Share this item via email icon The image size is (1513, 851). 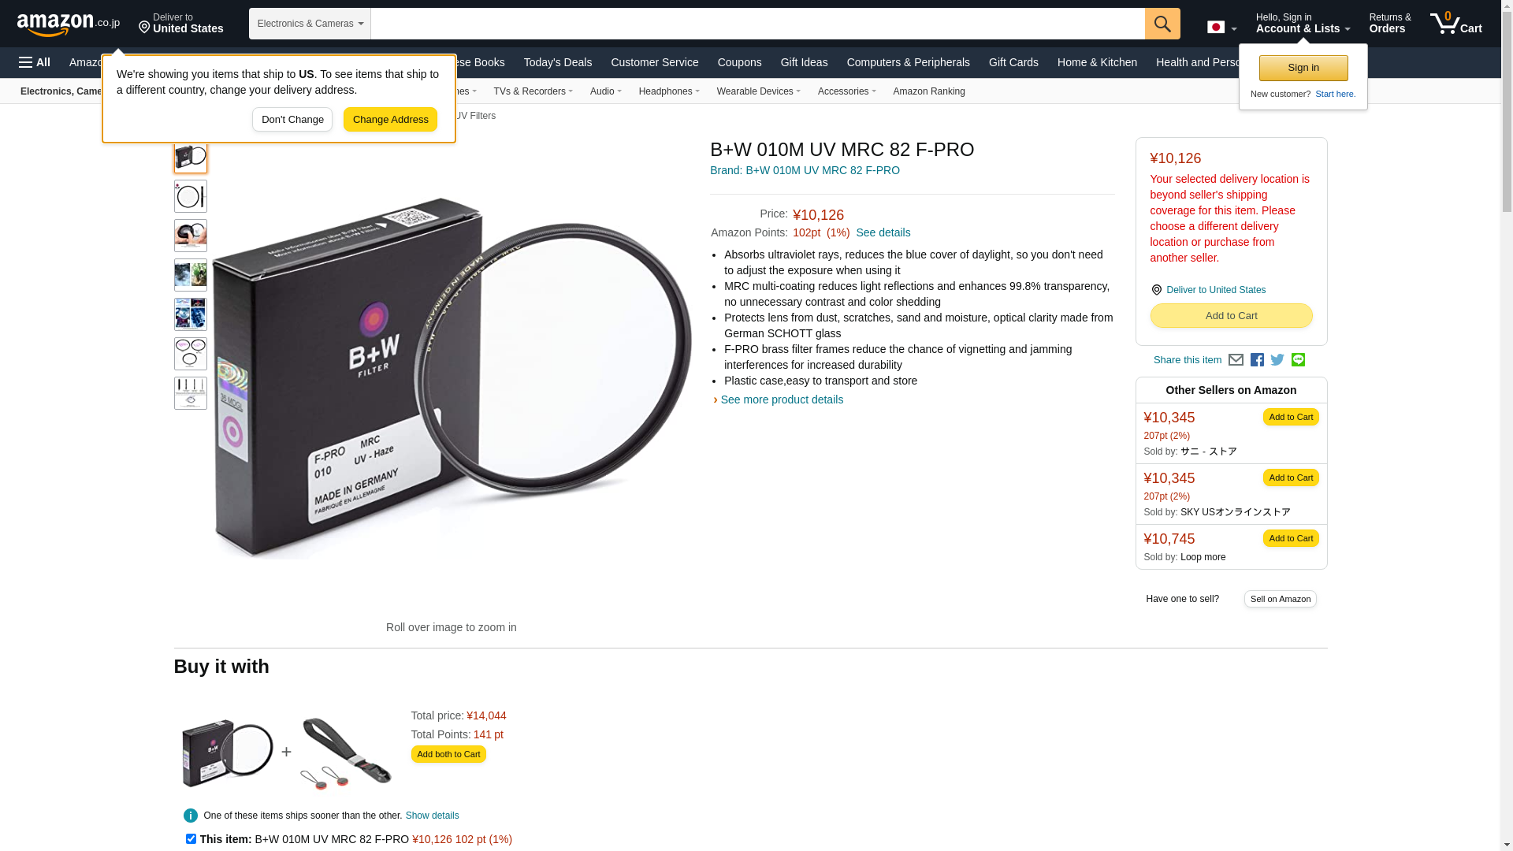pos(1236,360)
